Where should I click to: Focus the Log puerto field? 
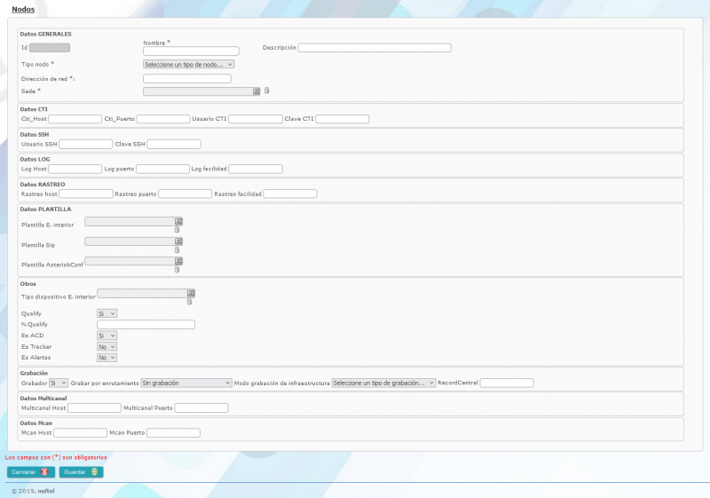pyautogui.click(x=162, y=170)
